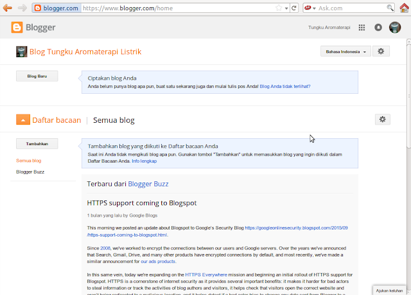
Task: Click profile thumbnail beside blog title
Action: click(x=21, y=51)
